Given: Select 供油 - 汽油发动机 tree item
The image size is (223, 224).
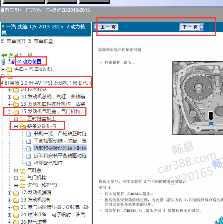Looking at the screenshot, I should (x=33, y=69).
